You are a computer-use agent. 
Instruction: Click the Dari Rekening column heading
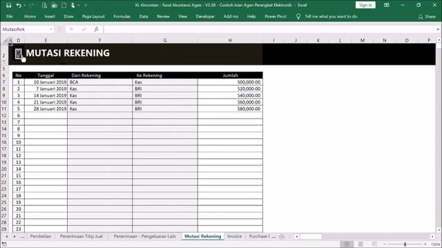86,75
